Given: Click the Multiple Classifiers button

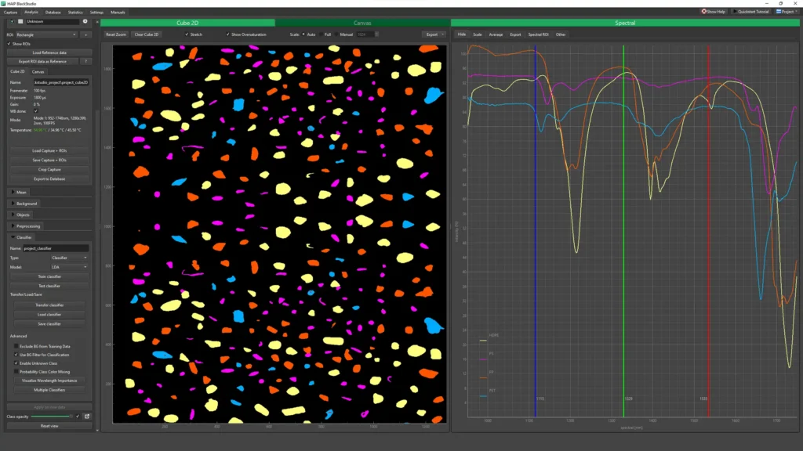Looking at the screenshot, I should pos(49,390).
